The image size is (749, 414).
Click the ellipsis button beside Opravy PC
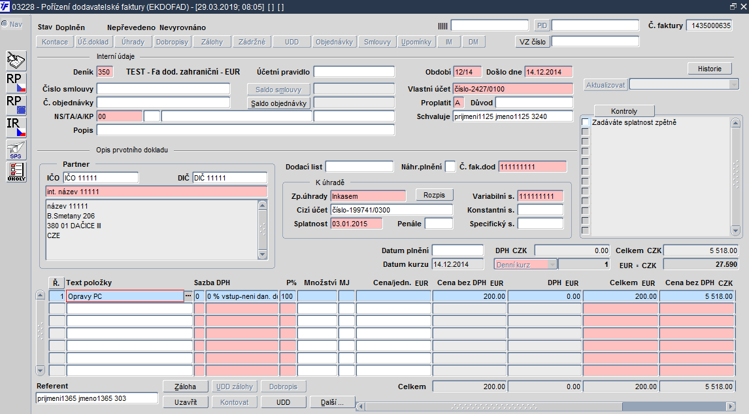188,296
